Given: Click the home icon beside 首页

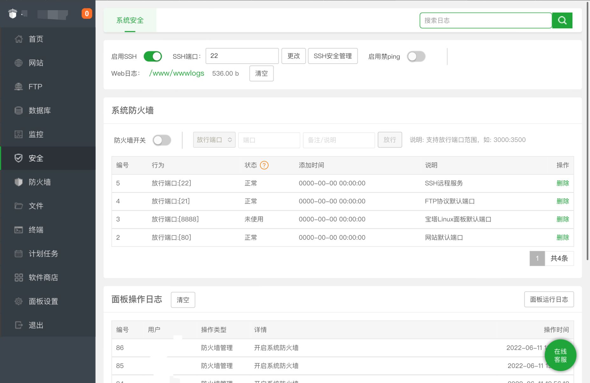Looking at the screenshot, I should tap(19, 39).
